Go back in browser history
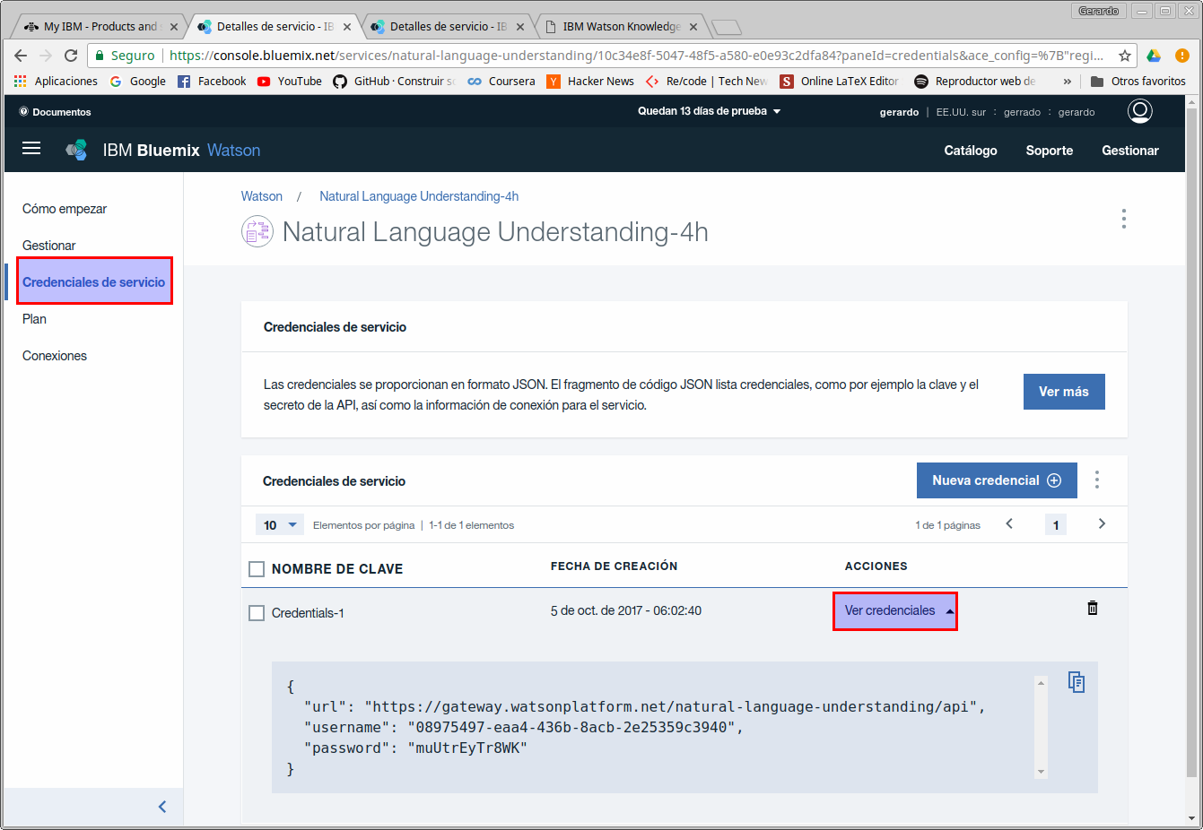The height and width of the screenshot is (830, 1203). click(21, 56)
